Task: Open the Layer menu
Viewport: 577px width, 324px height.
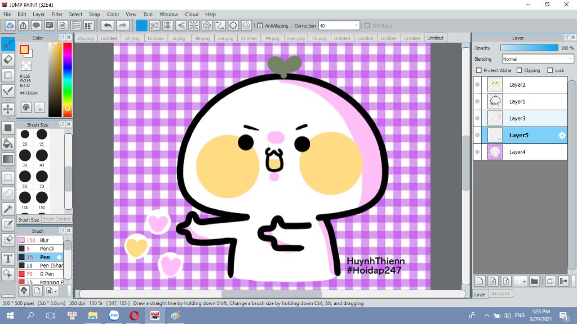Action: [39, 14]
